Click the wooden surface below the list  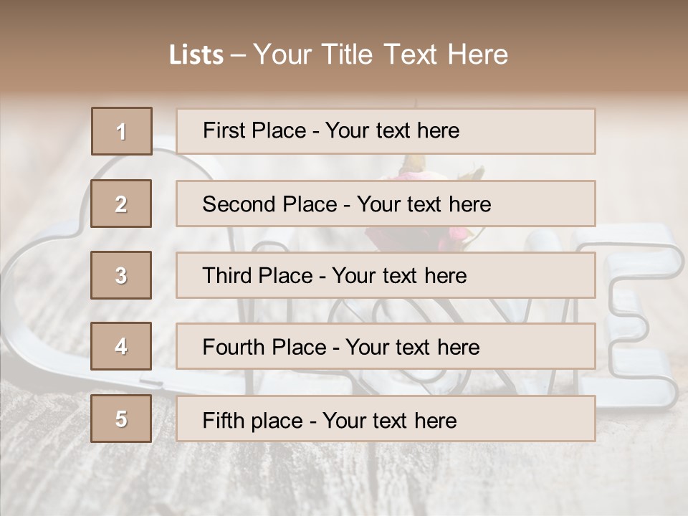[344, 480]
